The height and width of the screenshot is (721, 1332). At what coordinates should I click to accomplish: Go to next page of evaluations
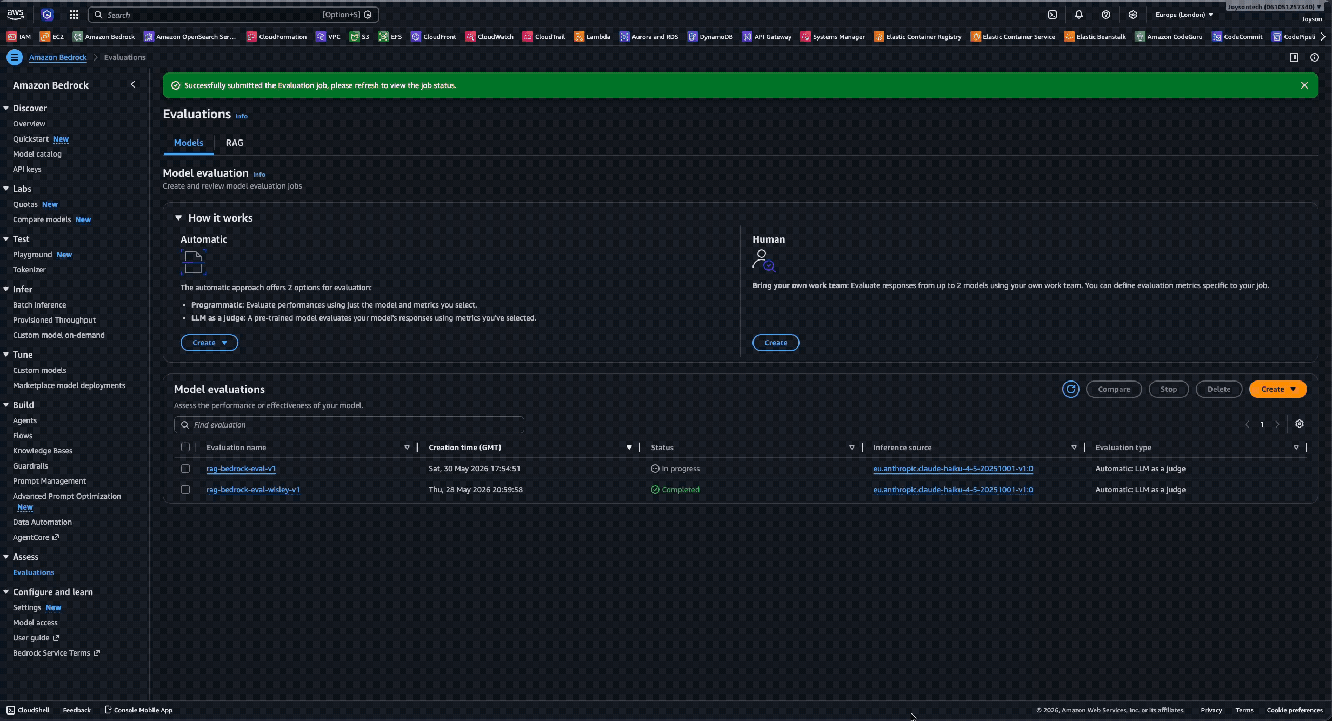[x=1277, y=424]
